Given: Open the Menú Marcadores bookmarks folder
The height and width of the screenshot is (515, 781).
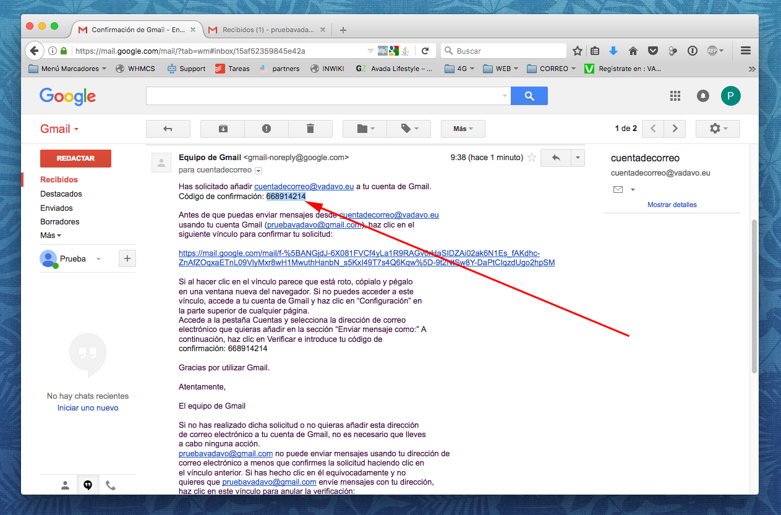Looking at the screenshot, I should click(x=68, y=69).
